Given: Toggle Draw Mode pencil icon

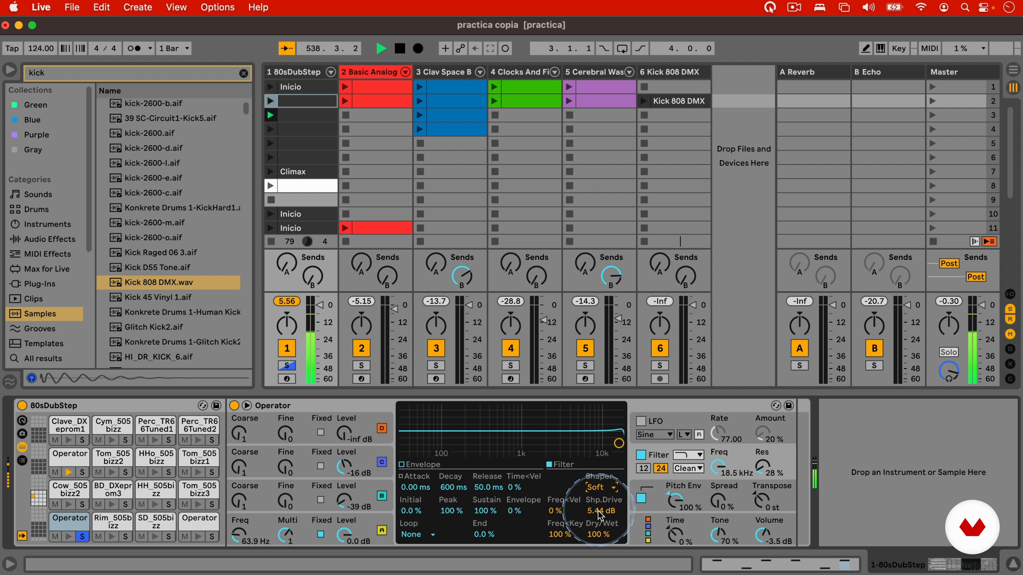Looking at the screenshot, I should tap(866, 48).
